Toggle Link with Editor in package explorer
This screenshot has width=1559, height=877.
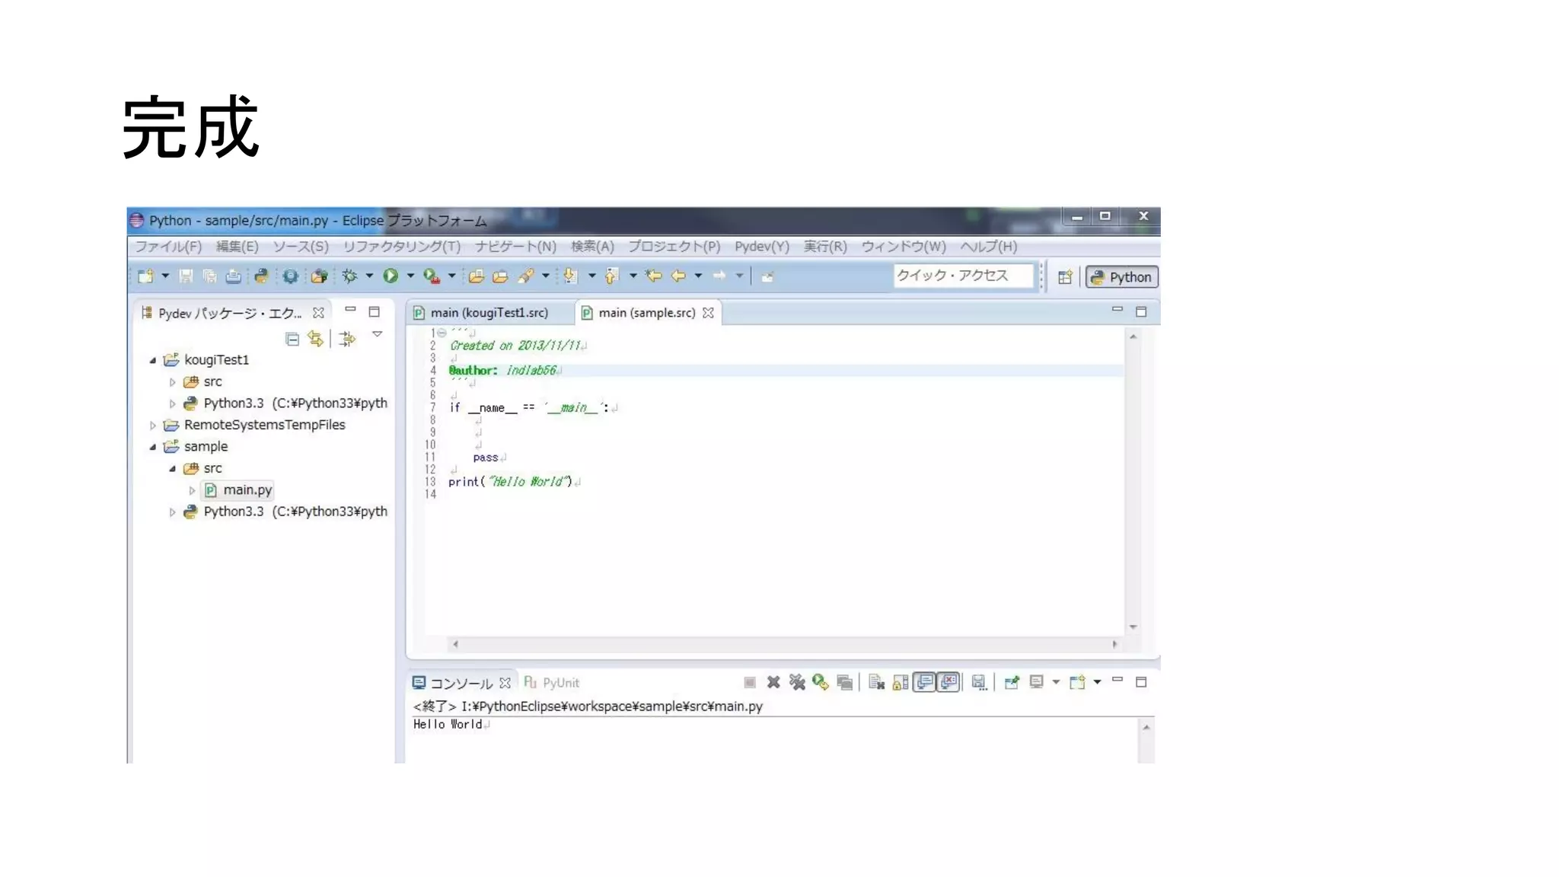coord(315,339)
